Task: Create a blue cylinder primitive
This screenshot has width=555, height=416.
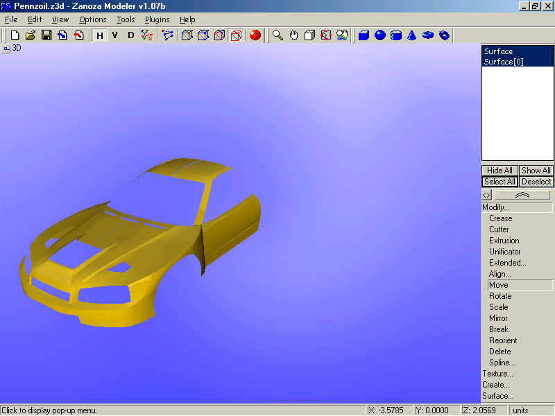Action: 396,35
